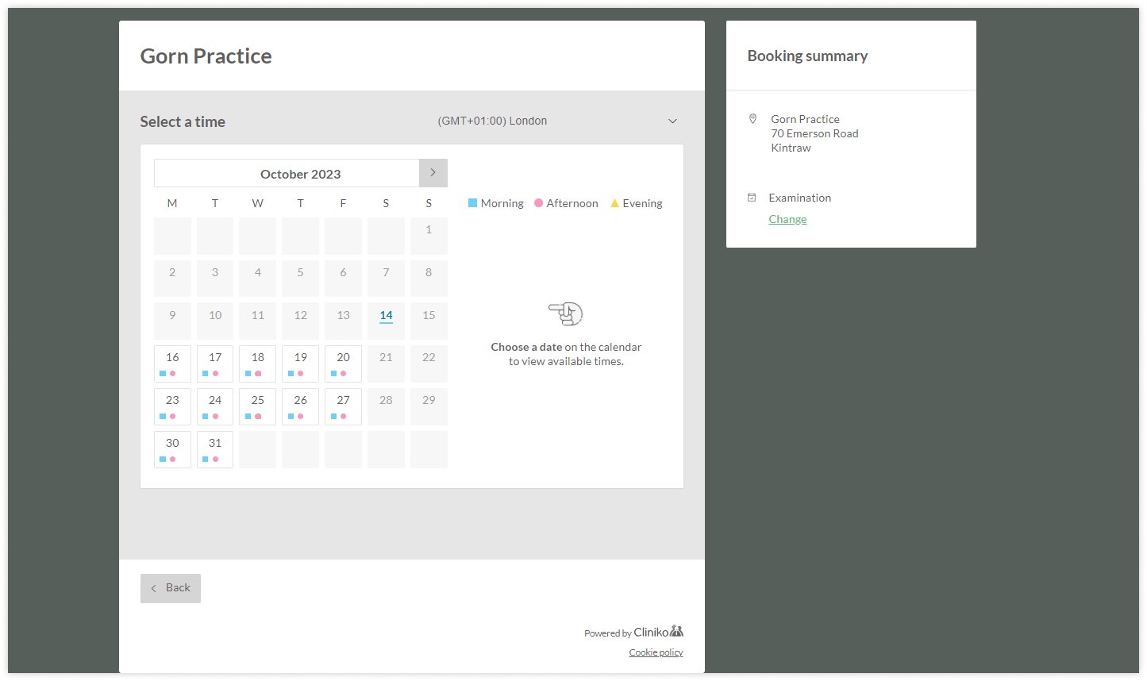Image resolution: width=1147 pixels, height=681 pixels.
Task: Click the pink Afternoon legend circle
Action: tap(538, 203)
